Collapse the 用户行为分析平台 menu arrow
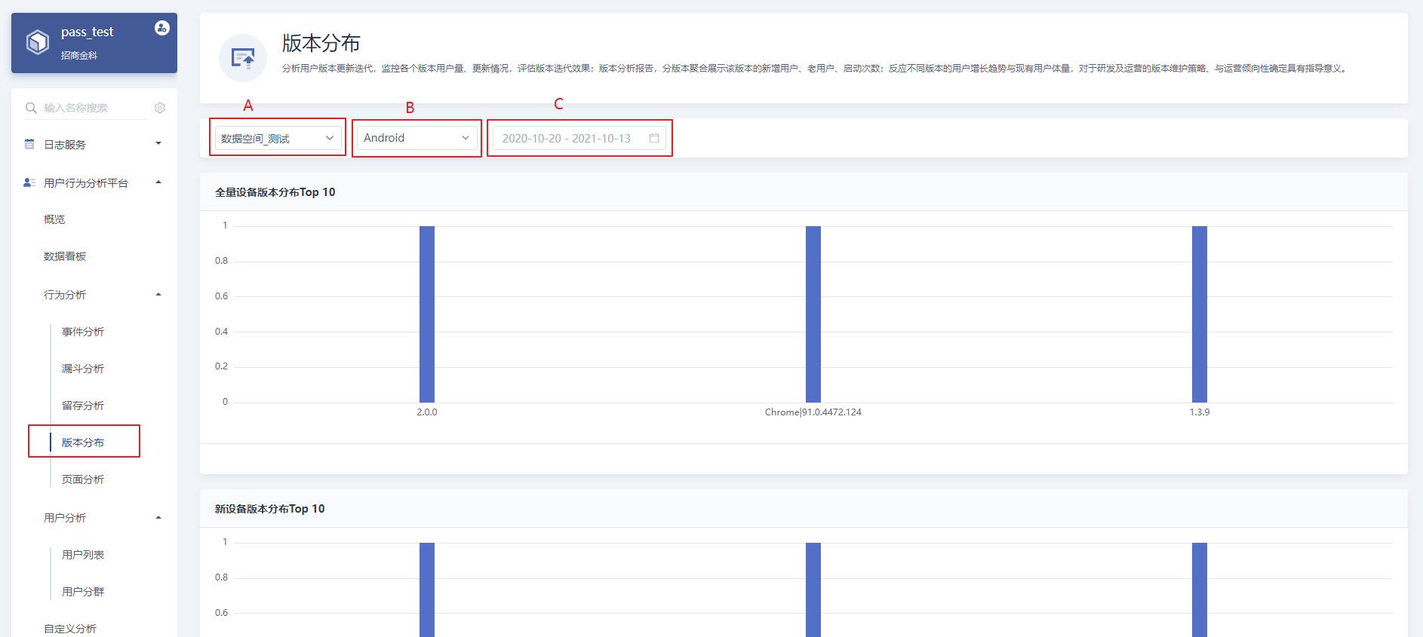The image size is (1423, 637). pyautogui.click(x=158, y=182)
